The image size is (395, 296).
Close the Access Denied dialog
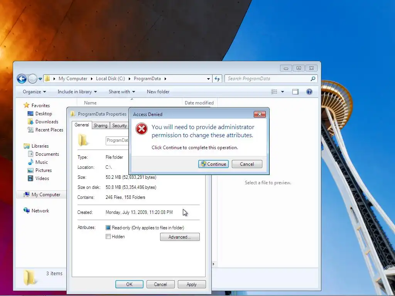coord(260,114)
